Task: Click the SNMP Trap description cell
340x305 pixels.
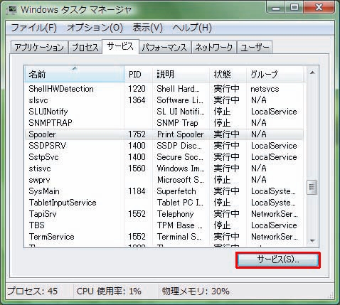Action: [x=177, y=123]
